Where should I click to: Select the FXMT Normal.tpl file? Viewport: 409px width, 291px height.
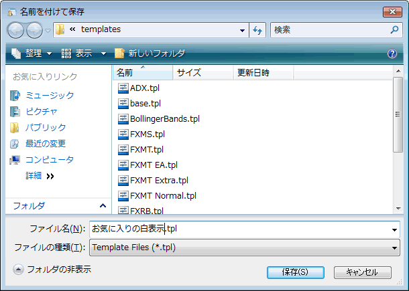tap(164, 196)
